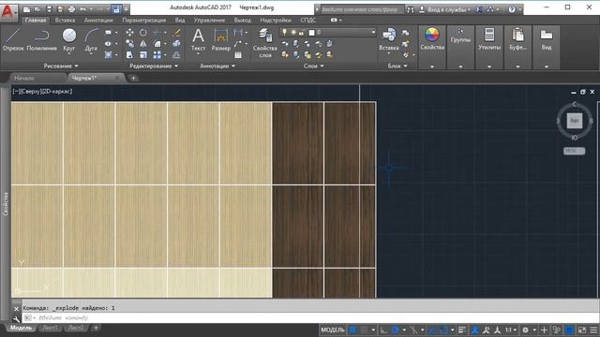Viewport: 600px width, 337px height.
Task: Choose the Move tool in Редактирование panel
Action: tap(129, 33)
